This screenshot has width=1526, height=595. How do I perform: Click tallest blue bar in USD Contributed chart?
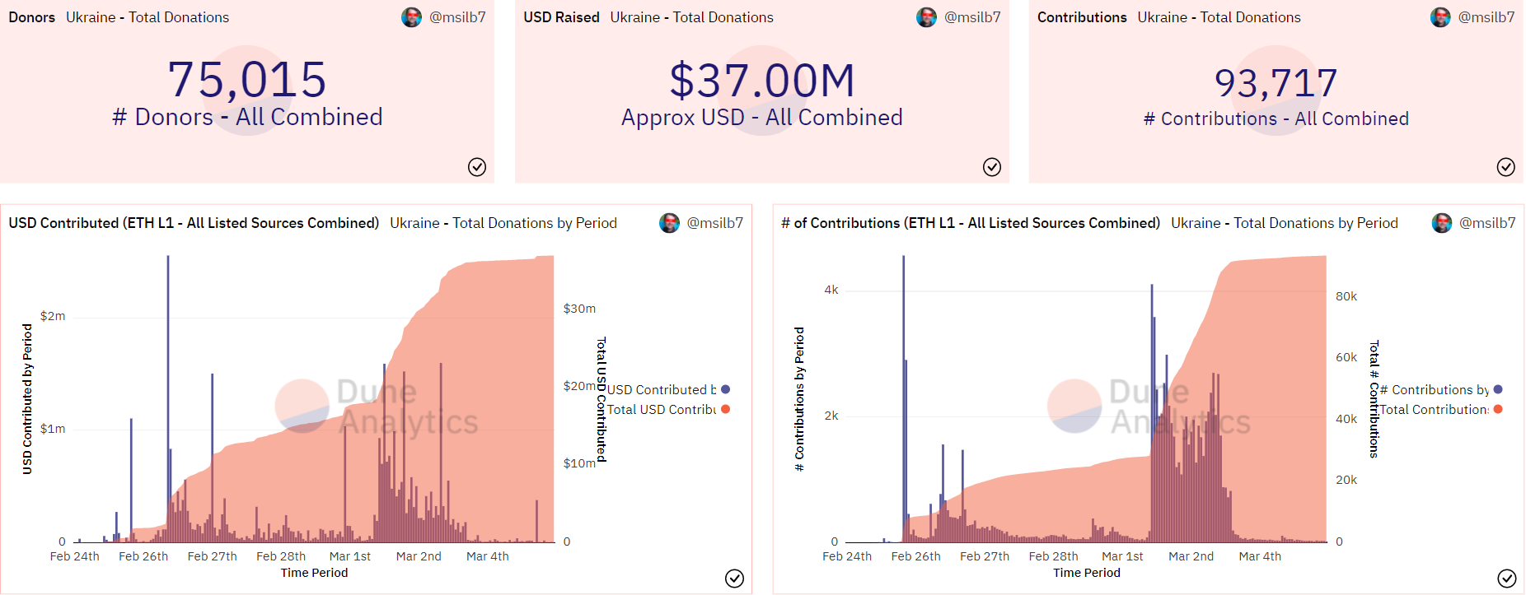click(168, 398)
